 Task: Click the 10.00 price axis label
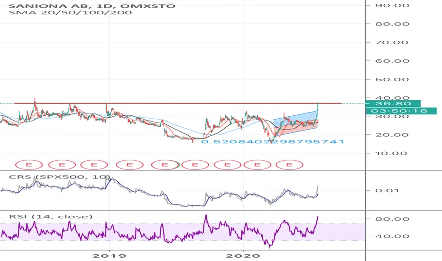pos(392,153)
